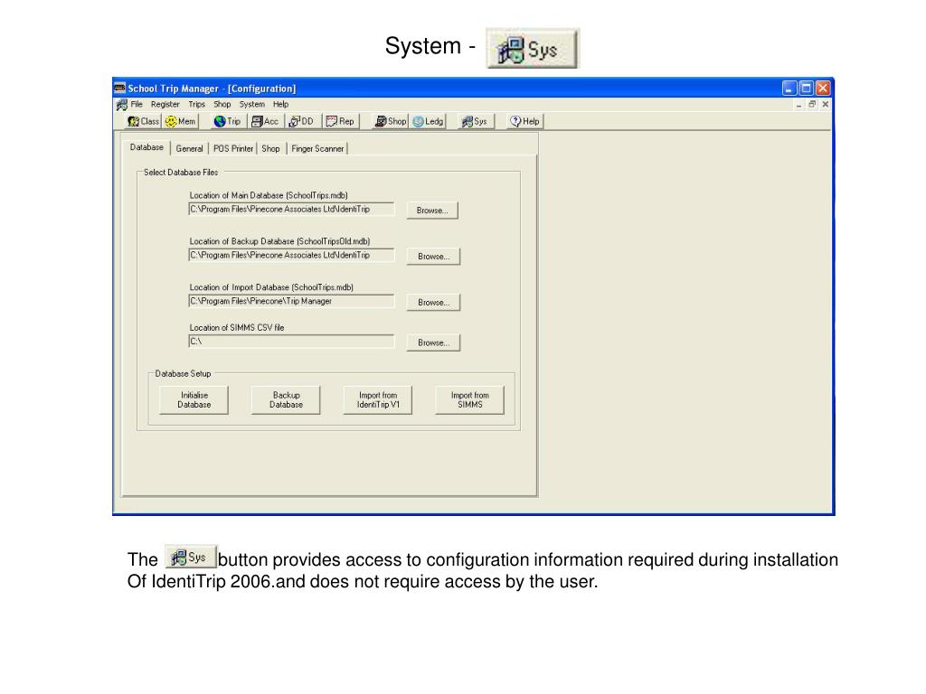Close the inner Configuration child window
Screen dimensions: 926x694
[825, 105]
